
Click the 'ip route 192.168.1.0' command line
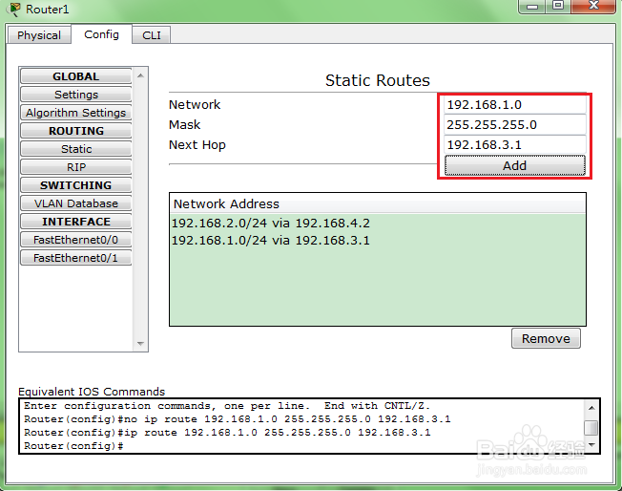pos(227,432)
